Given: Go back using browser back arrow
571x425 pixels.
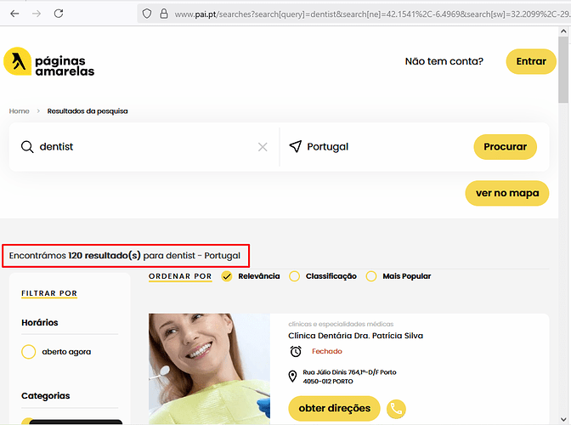Looking at the screenshot, I should pos(14,14).
